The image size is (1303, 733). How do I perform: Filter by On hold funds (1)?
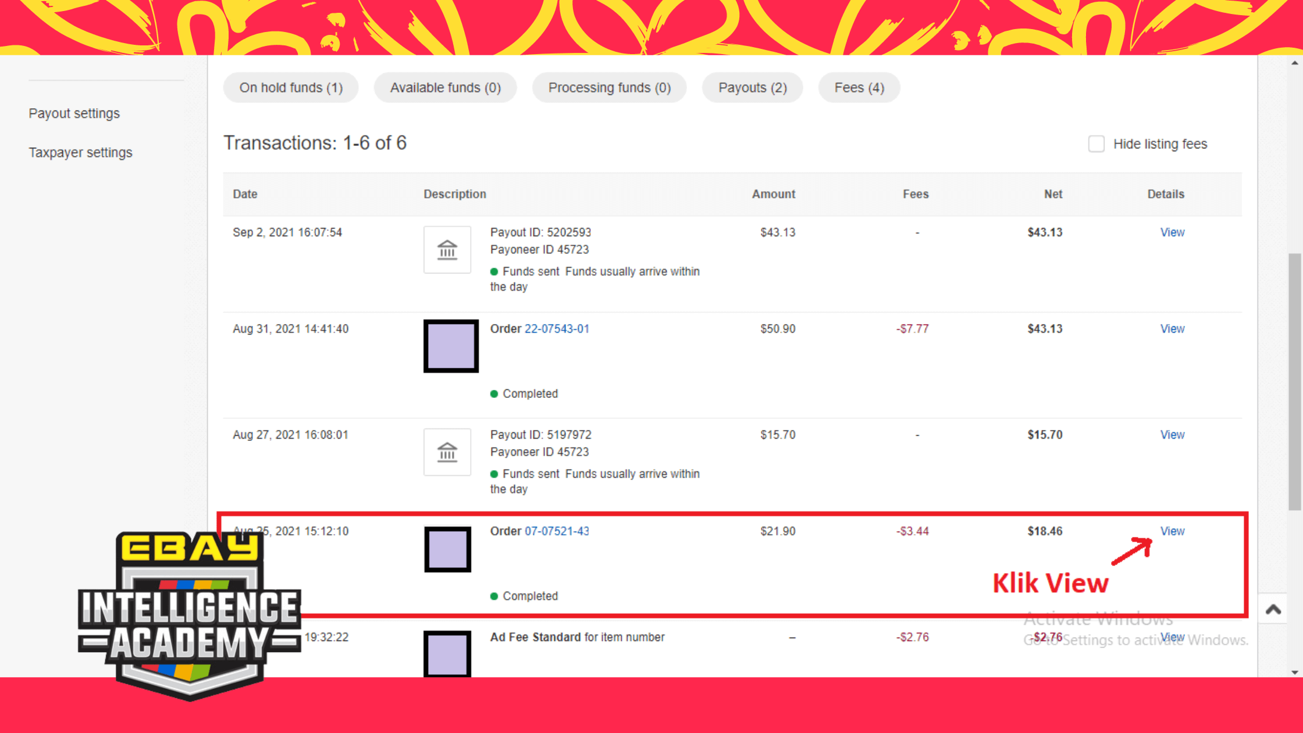(x=291, y=88)
